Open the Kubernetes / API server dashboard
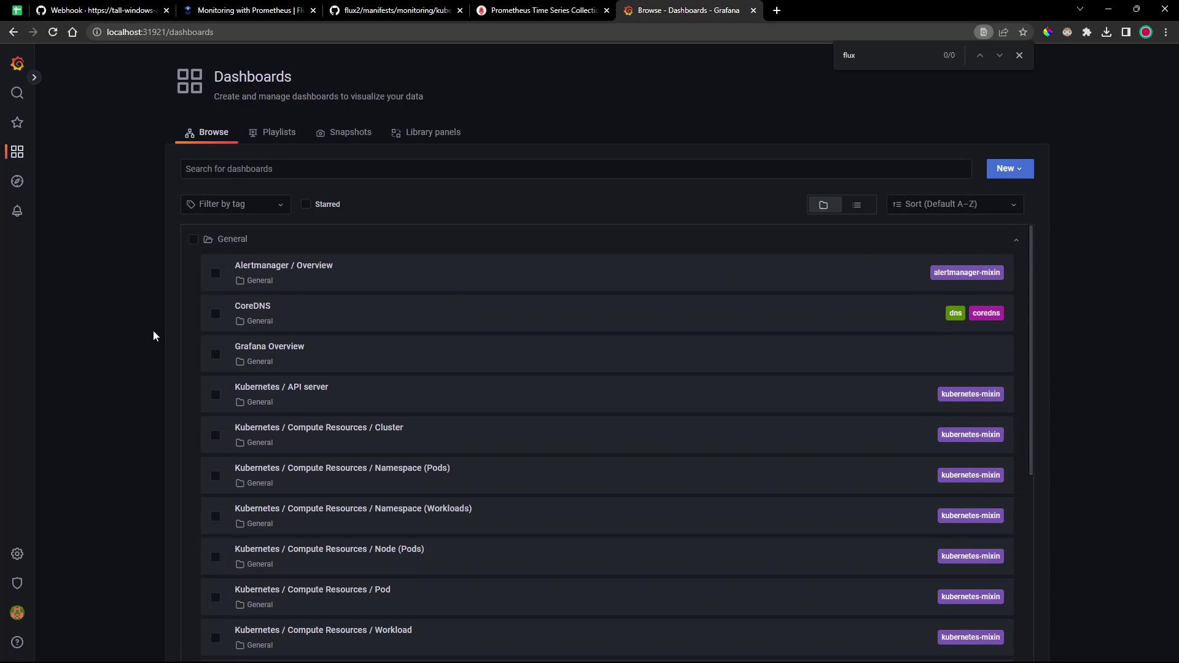Viewport: 1179px width, 663px height. [x=281, y=387]
